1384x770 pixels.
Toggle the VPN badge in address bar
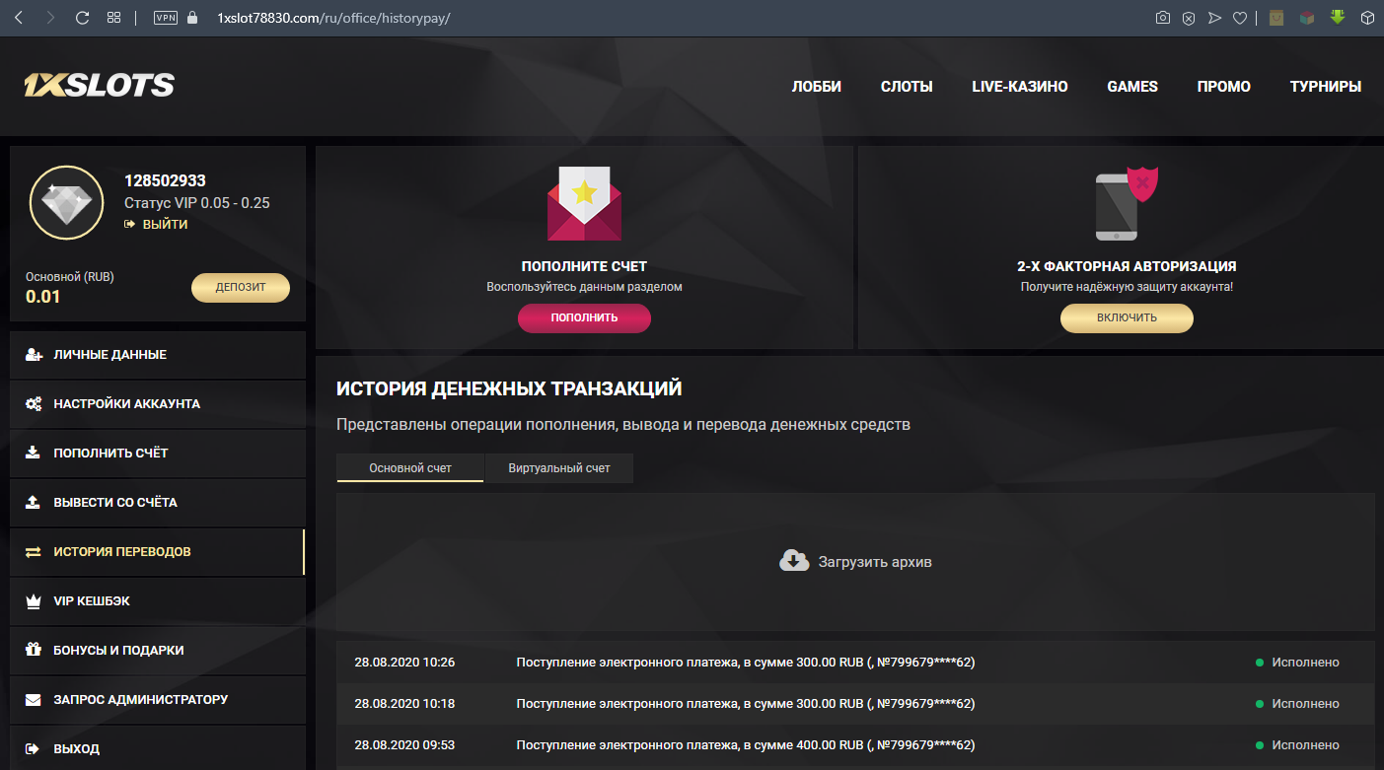coord(166,18)
